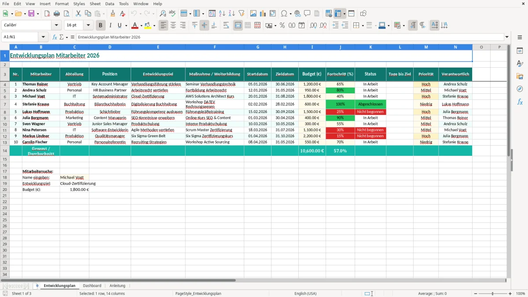Increase indent icon
Screen dimensions: 528x297
click(335, 26)
